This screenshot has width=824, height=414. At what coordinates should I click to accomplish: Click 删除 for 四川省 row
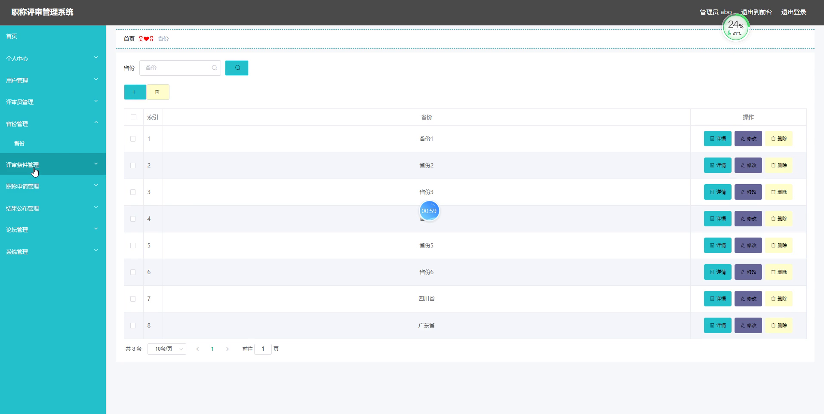[x=778, y=299]
